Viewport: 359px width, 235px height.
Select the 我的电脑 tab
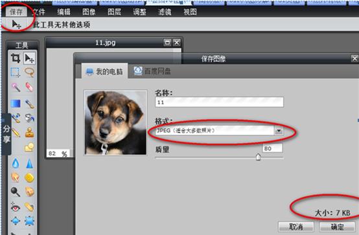104,71
